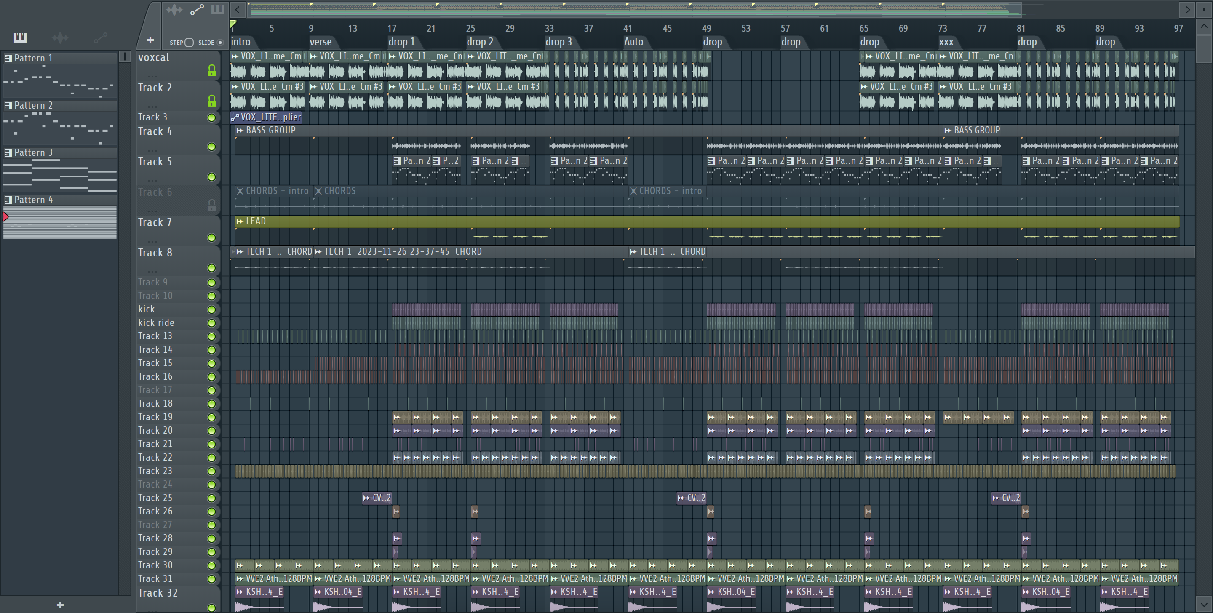
Task: Click the piano icon of Pattern 3
Action: click(x=8, y=152)
